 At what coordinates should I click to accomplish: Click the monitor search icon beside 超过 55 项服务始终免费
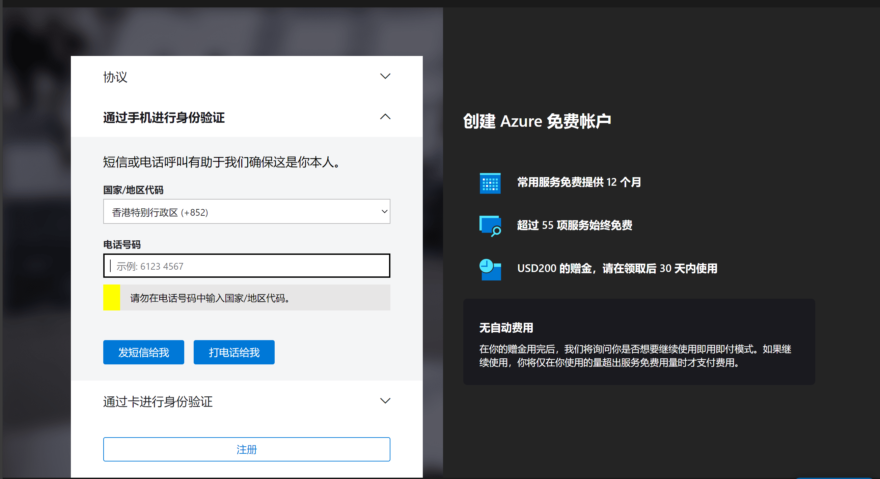491,226
